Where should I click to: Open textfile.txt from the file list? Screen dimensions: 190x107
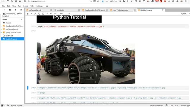(x=12, y=36)
